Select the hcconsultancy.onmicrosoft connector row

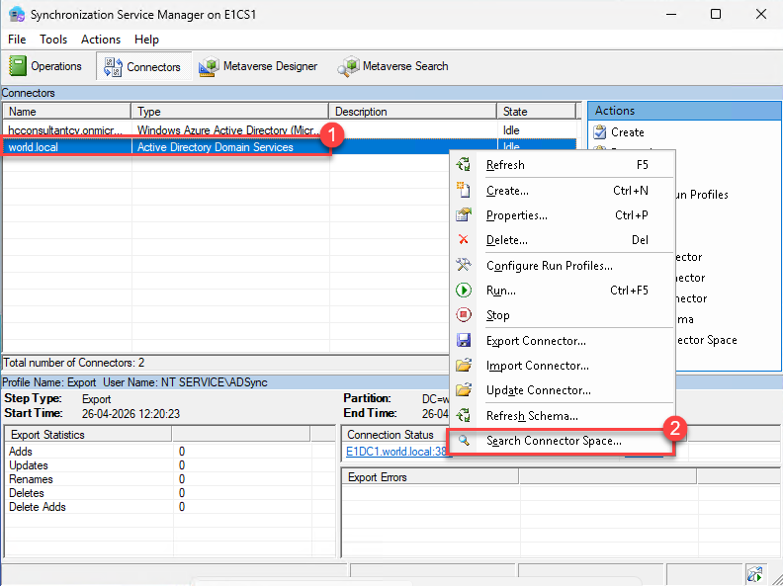65,130
